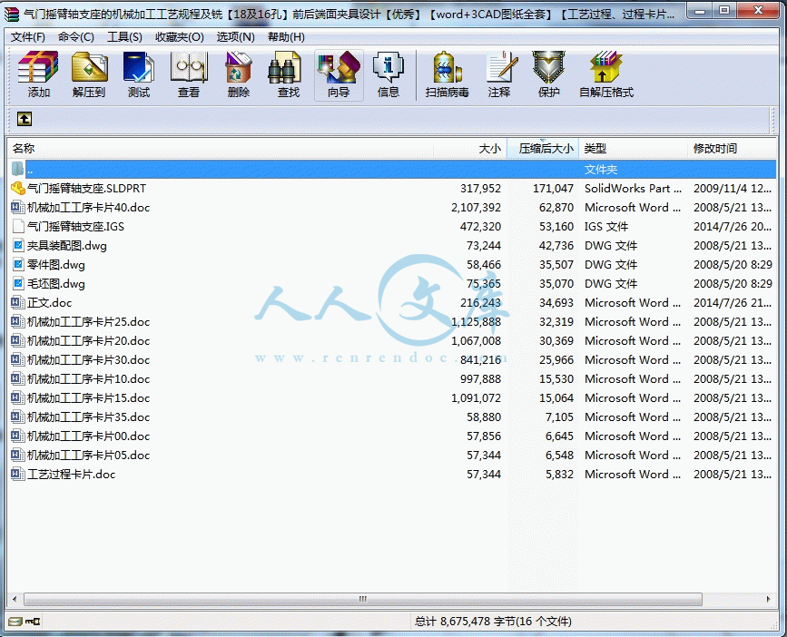The height and width of the screenshot is (637, 787).
Task: Click the parent folder '..' icon
Action: click(17, 169)
